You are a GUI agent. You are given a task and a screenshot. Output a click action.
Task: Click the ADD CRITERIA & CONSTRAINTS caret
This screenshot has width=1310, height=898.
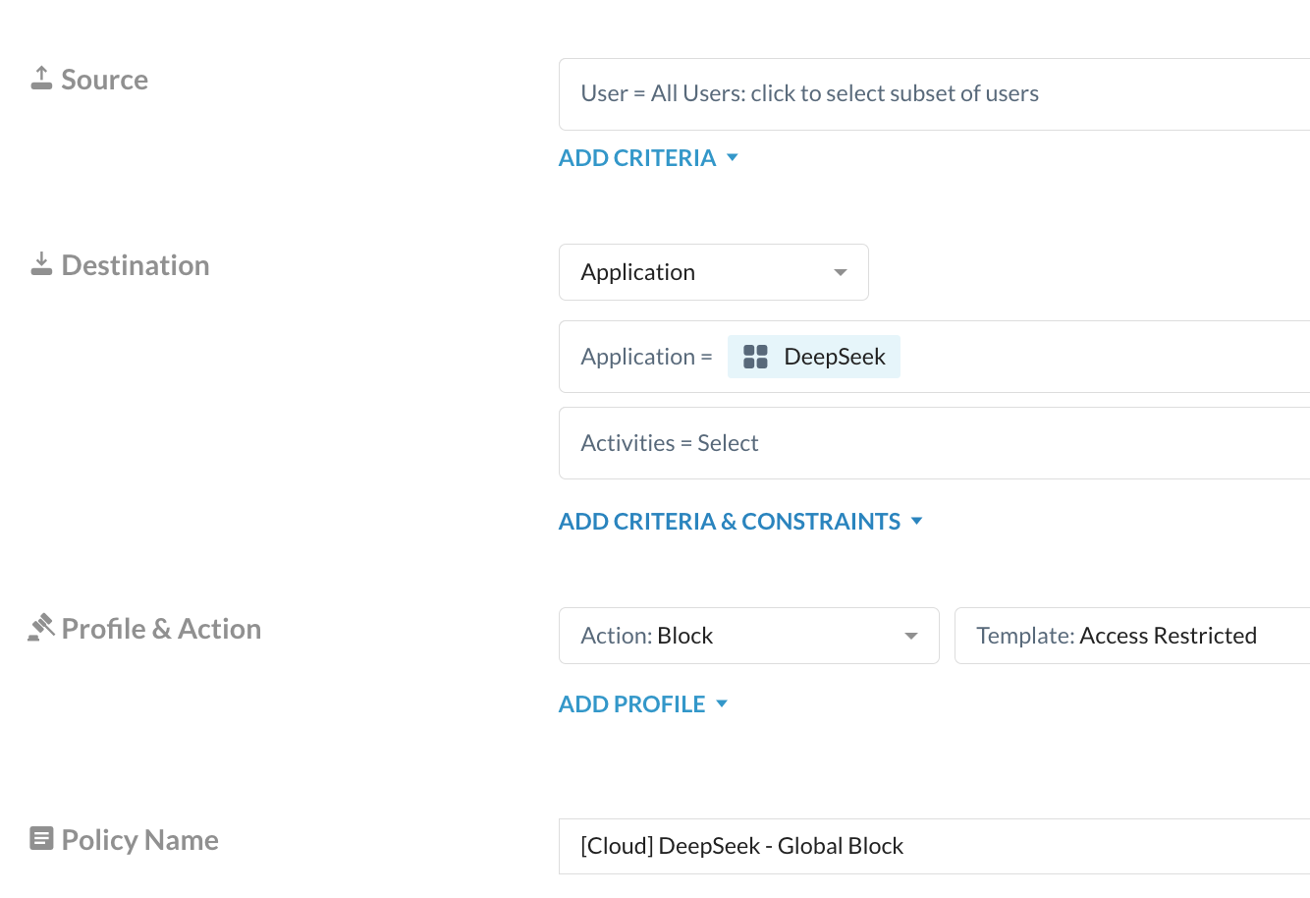916,522
